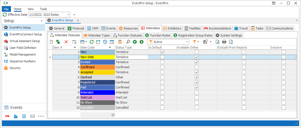Image resolution: width=301 pixels, height=128 pixels.
Task: Expand the orange filter funnel dropdown arrow
Action: pyautogui.click(x=198, y=42)
